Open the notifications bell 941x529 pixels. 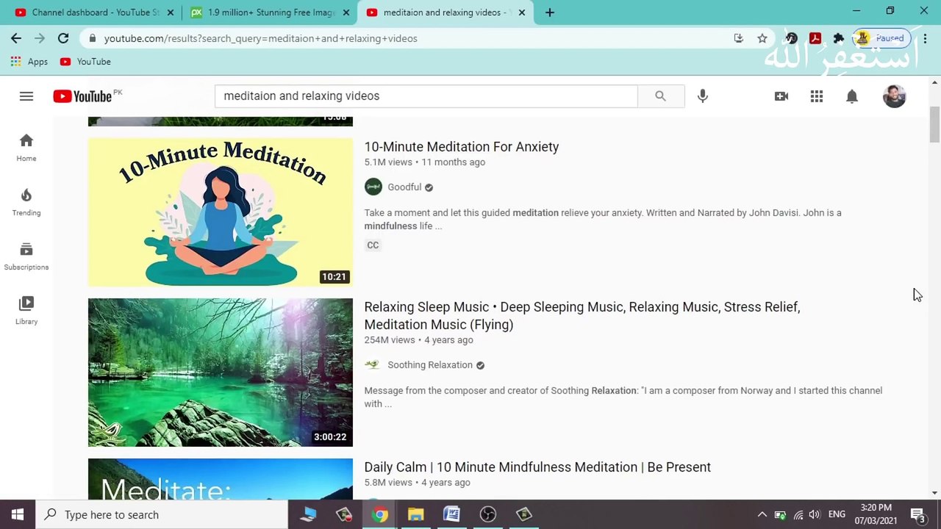point(852,96)
